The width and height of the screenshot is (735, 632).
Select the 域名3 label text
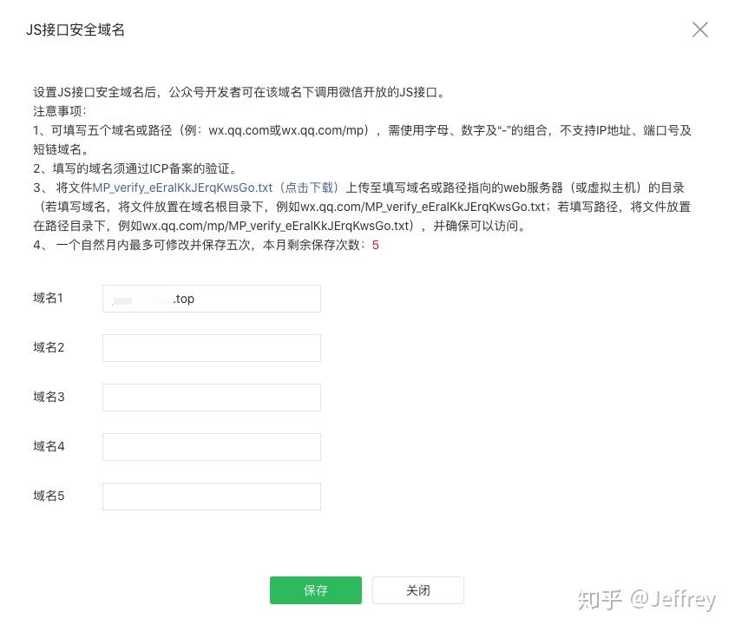click(49, 397)
